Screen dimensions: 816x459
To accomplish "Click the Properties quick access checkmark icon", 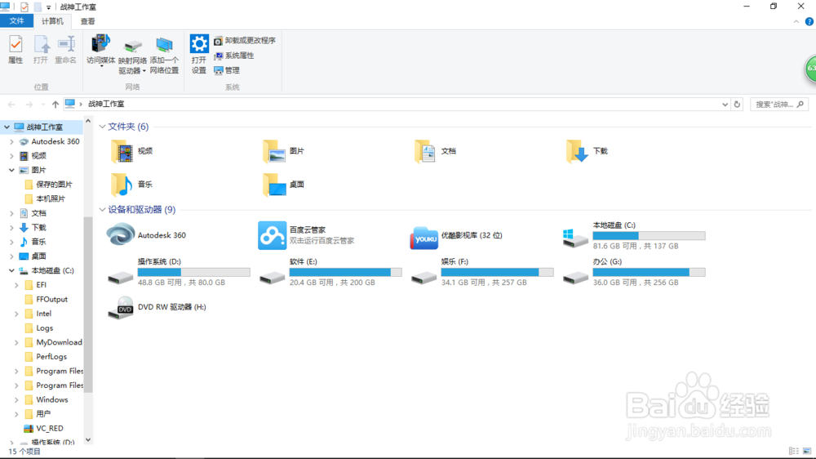I will (24, 7).
